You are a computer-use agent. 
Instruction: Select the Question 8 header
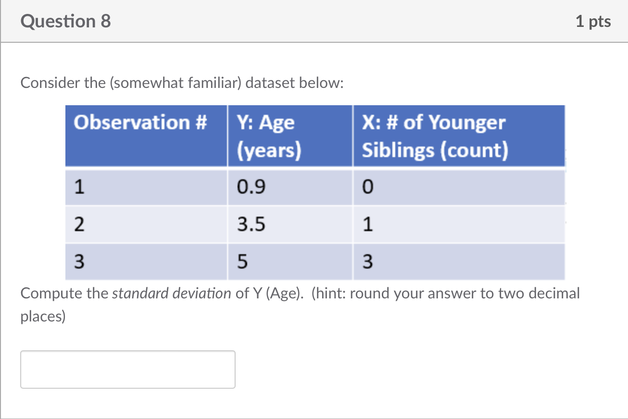click(65, 21)
